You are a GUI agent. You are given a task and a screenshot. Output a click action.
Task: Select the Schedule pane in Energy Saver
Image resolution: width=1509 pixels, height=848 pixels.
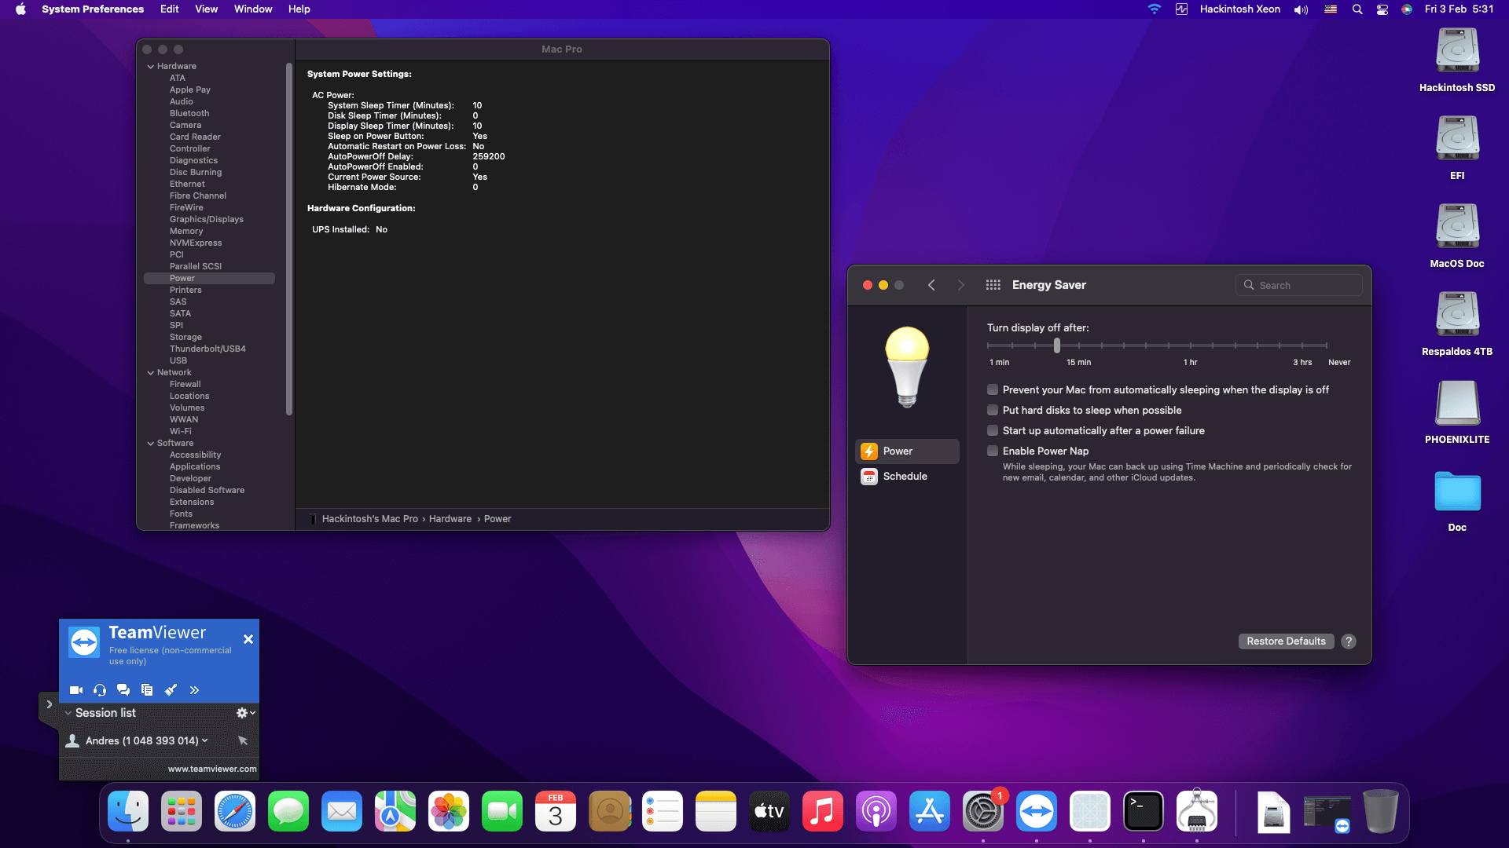click(x=907, y=477)
